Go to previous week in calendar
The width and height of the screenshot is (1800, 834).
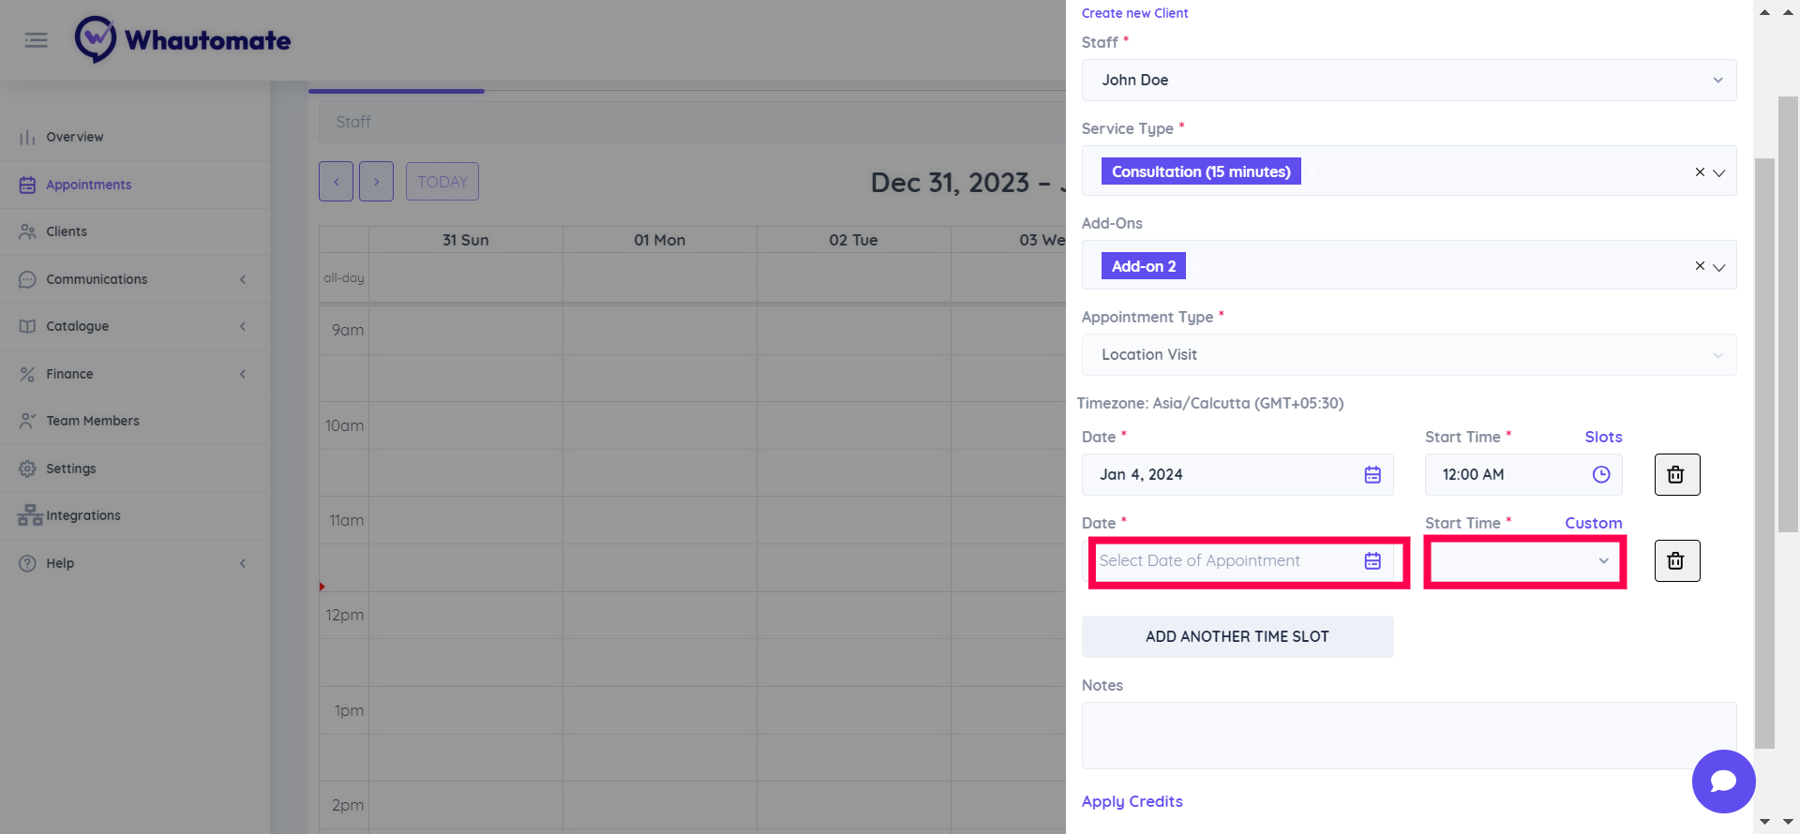(336, 182)
